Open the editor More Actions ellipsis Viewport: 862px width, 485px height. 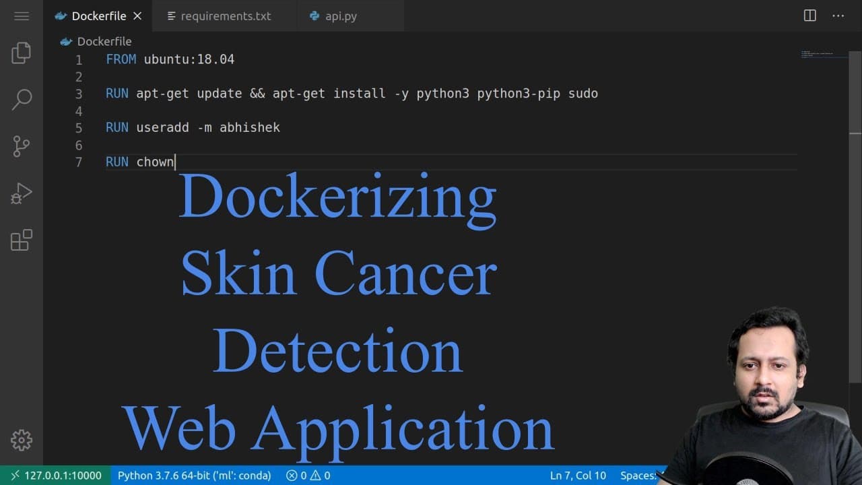coord(838,15)
